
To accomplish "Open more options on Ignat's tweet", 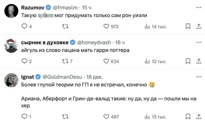I will (x=199, y=76).
